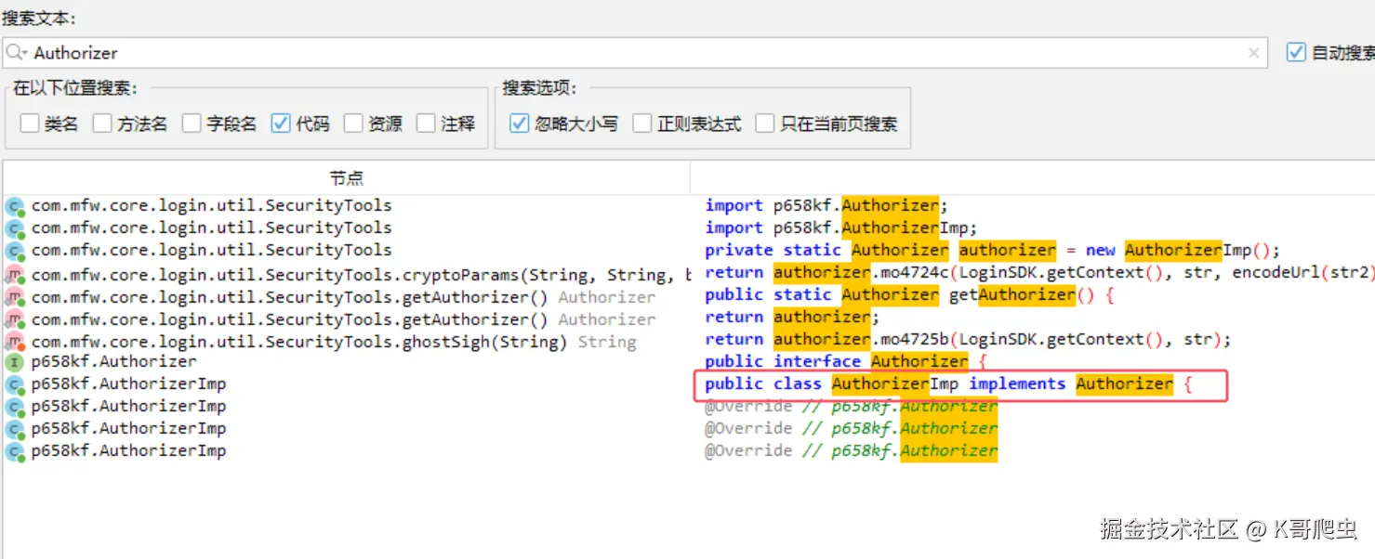Image resolution: width=1375 pixels, height=559 pixels.
Task: Click interface icon beside p658kf.Authorizer
Action: 14,362
